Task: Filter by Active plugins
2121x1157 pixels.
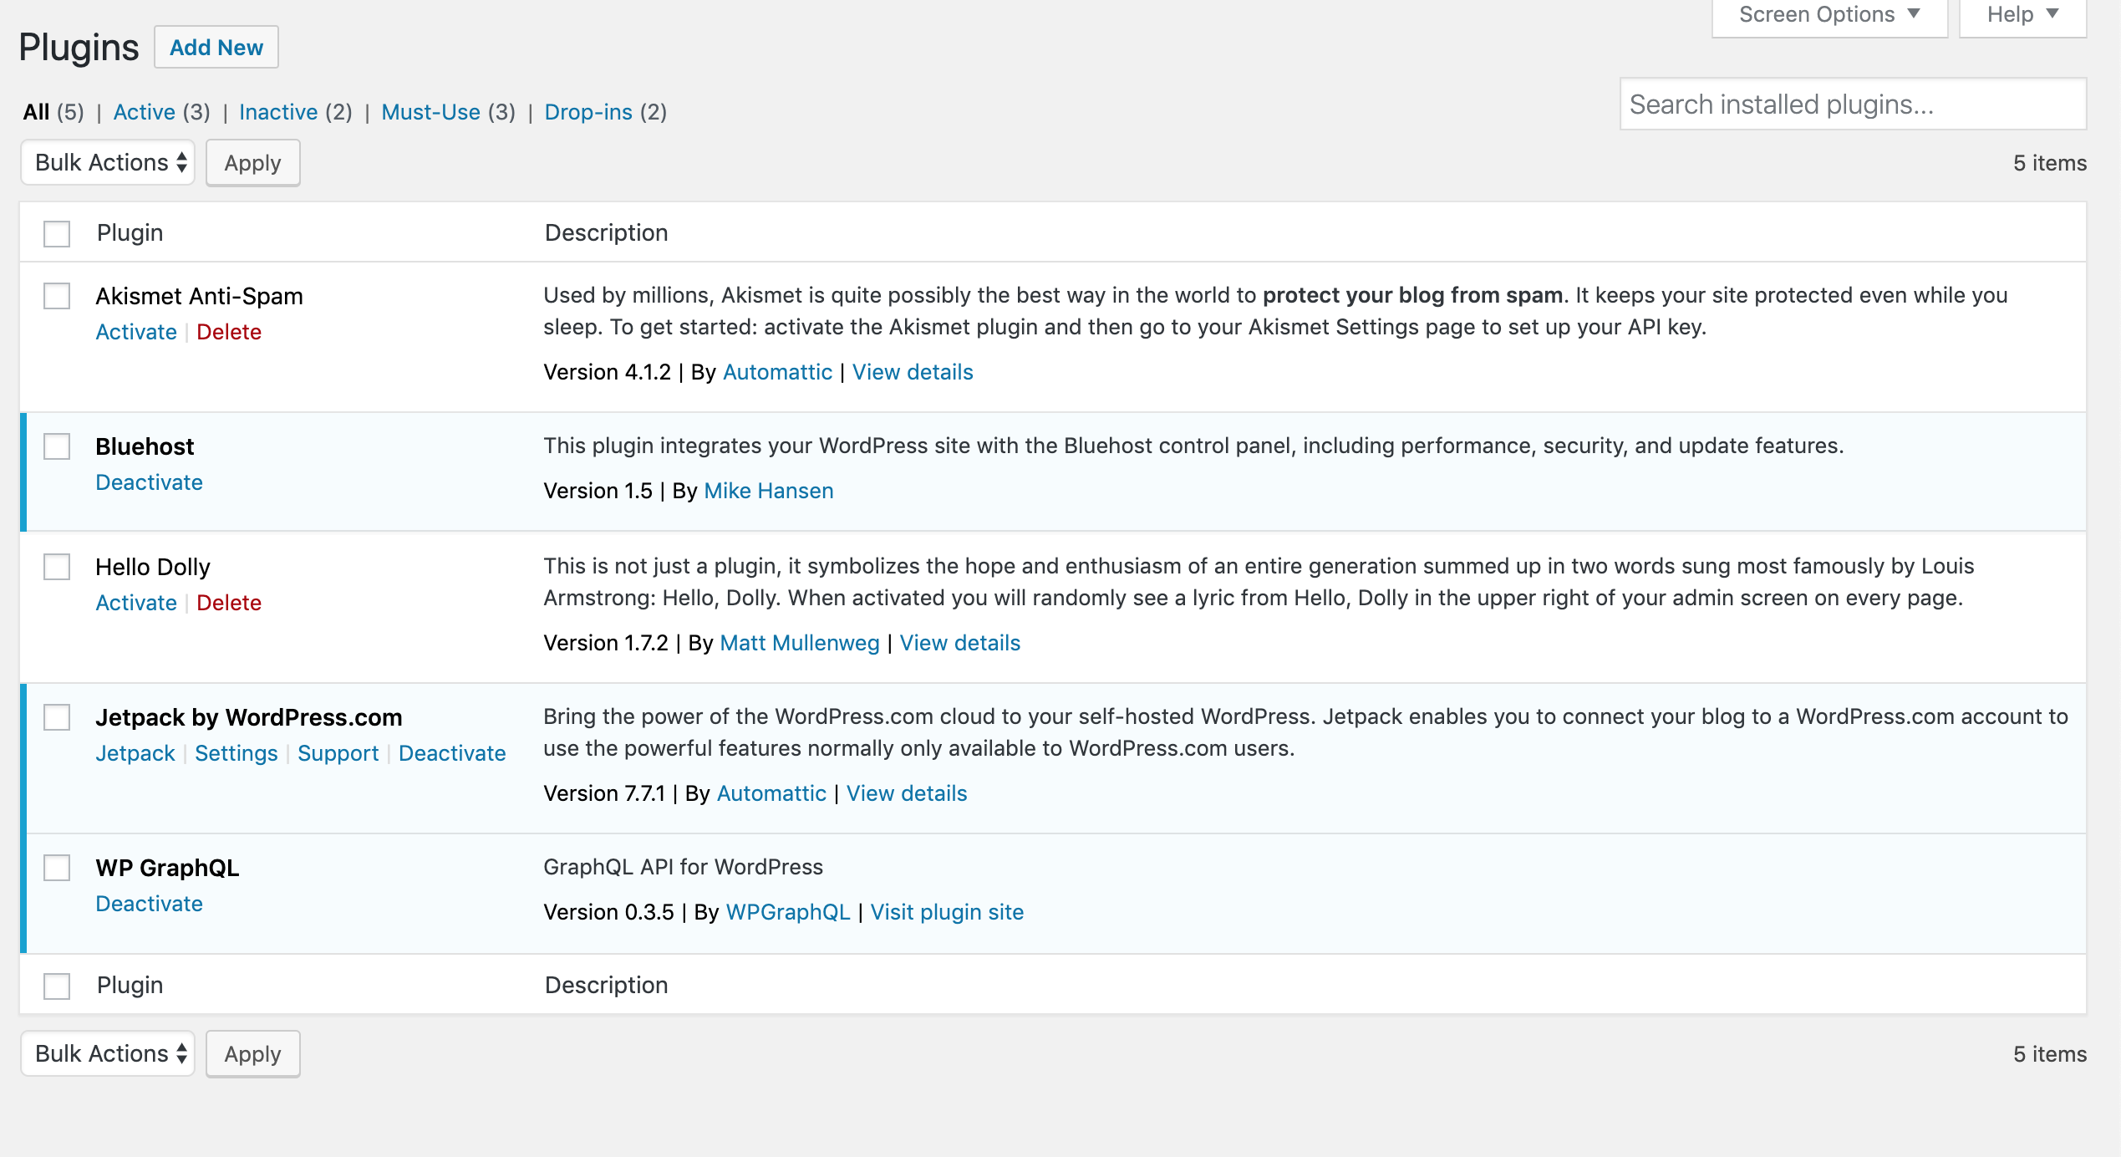Action: 144,112
